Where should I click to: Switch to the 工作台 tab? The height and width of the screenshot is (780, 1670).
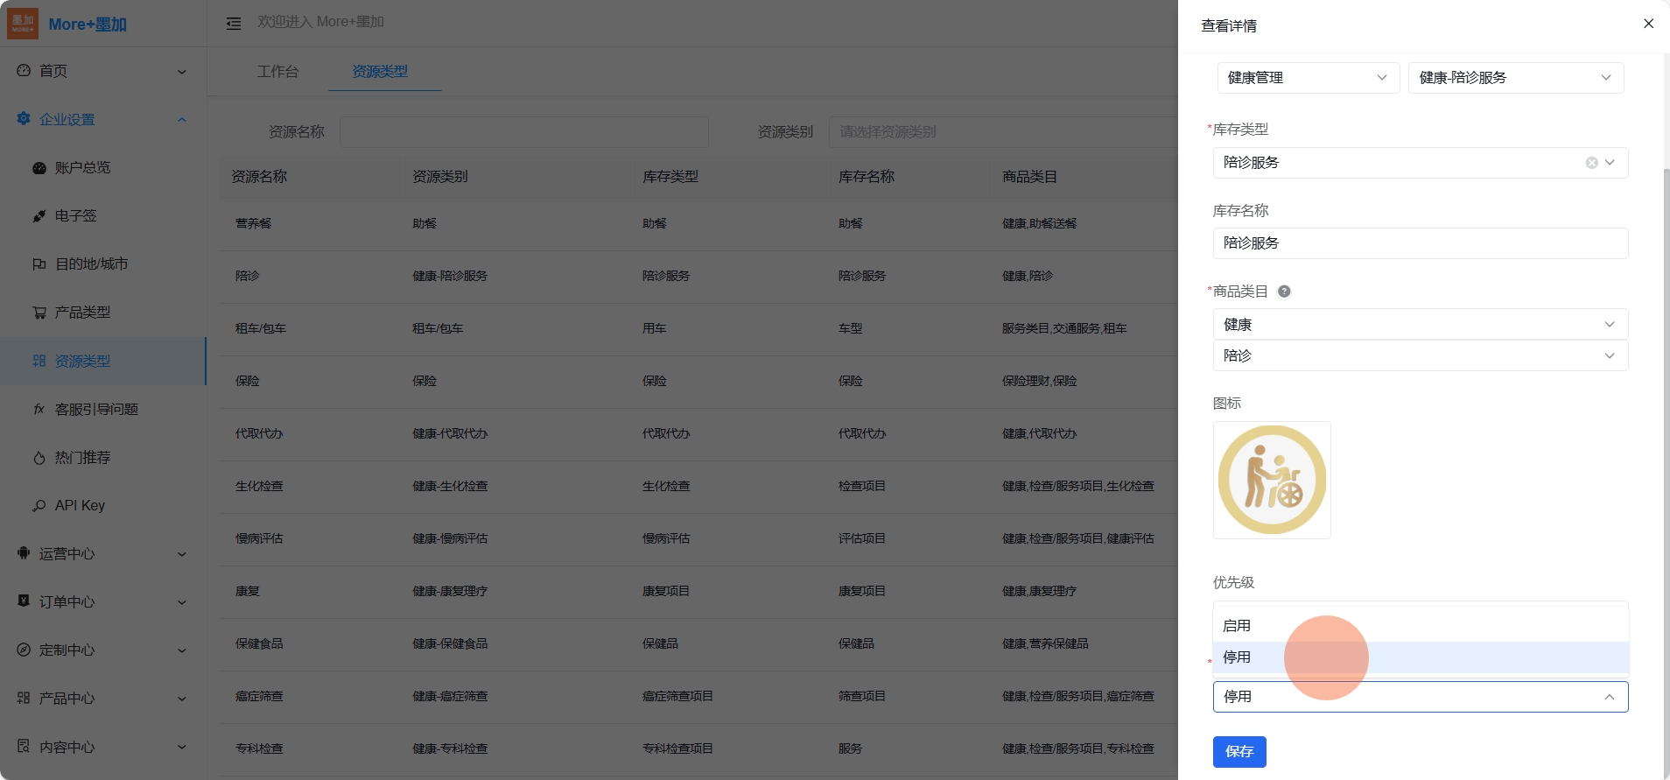click(x=277, y=72)
